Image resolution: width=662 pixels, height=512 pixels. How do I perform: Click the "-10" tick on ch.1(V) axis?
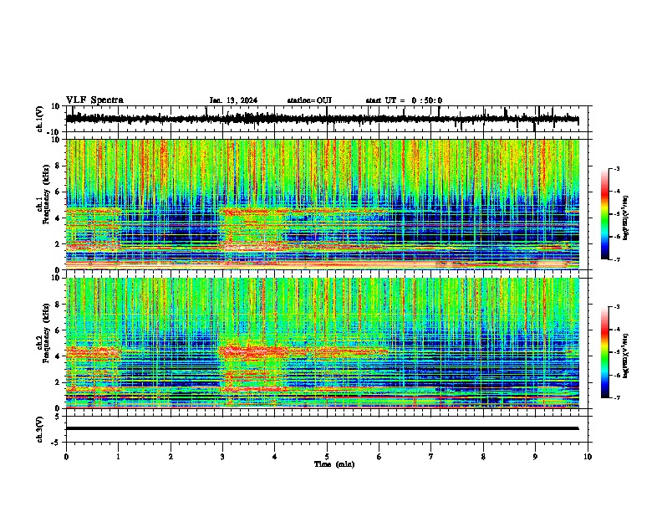pyautogui.click(x=54, y=132)
